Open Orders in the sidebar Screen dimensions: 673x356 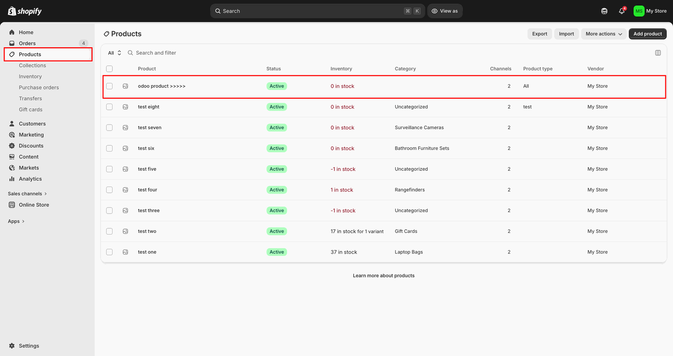(48, 43)
